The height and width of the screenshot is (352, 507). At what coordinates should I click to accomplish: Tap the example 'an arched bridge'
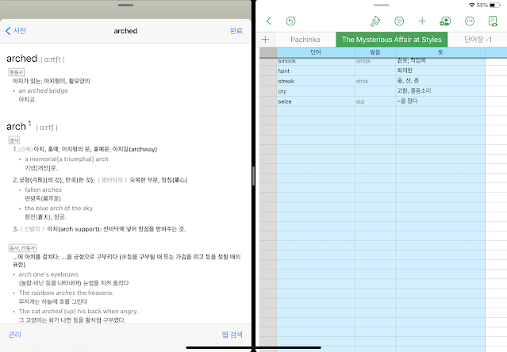click(44, 90)
